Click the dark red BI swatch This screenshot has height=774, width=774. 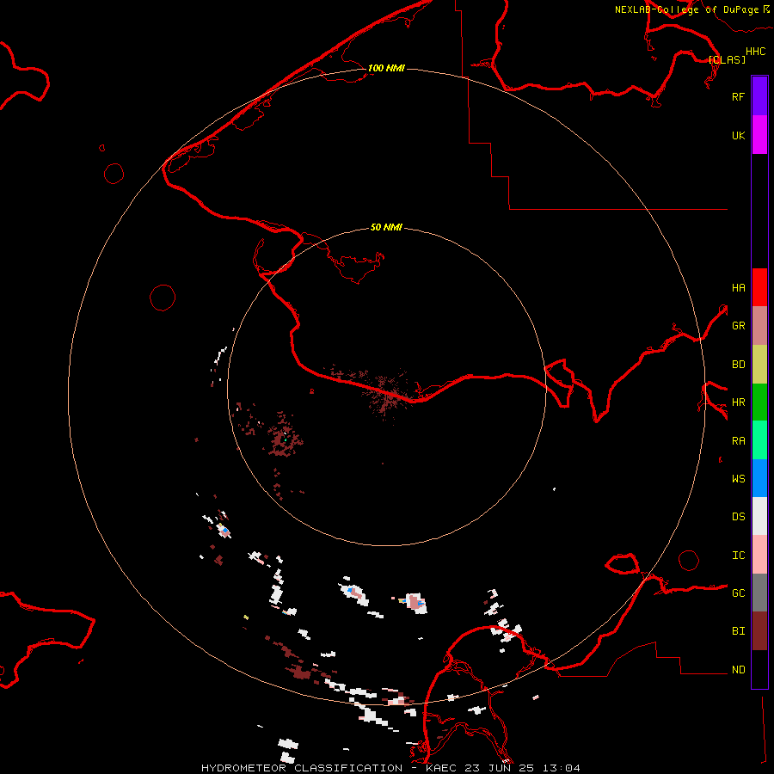point(759,631)
